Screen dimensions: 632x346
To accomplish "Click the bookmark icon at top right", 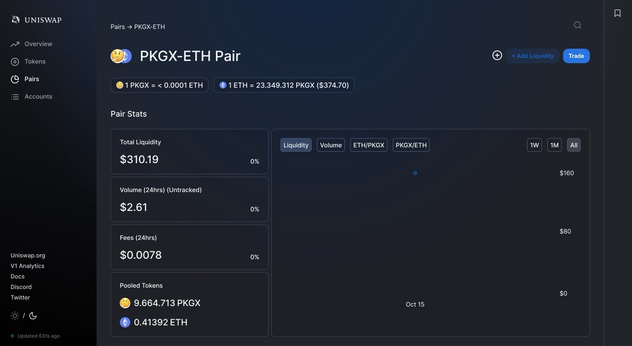I will pyautogui.click(x=618, y=13).
